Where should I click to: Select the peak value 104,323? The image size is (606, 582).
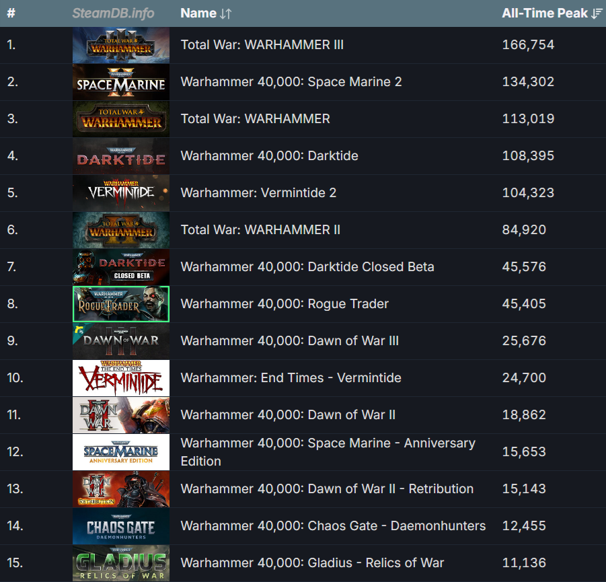pyautogui.click(x=528, y=192)
